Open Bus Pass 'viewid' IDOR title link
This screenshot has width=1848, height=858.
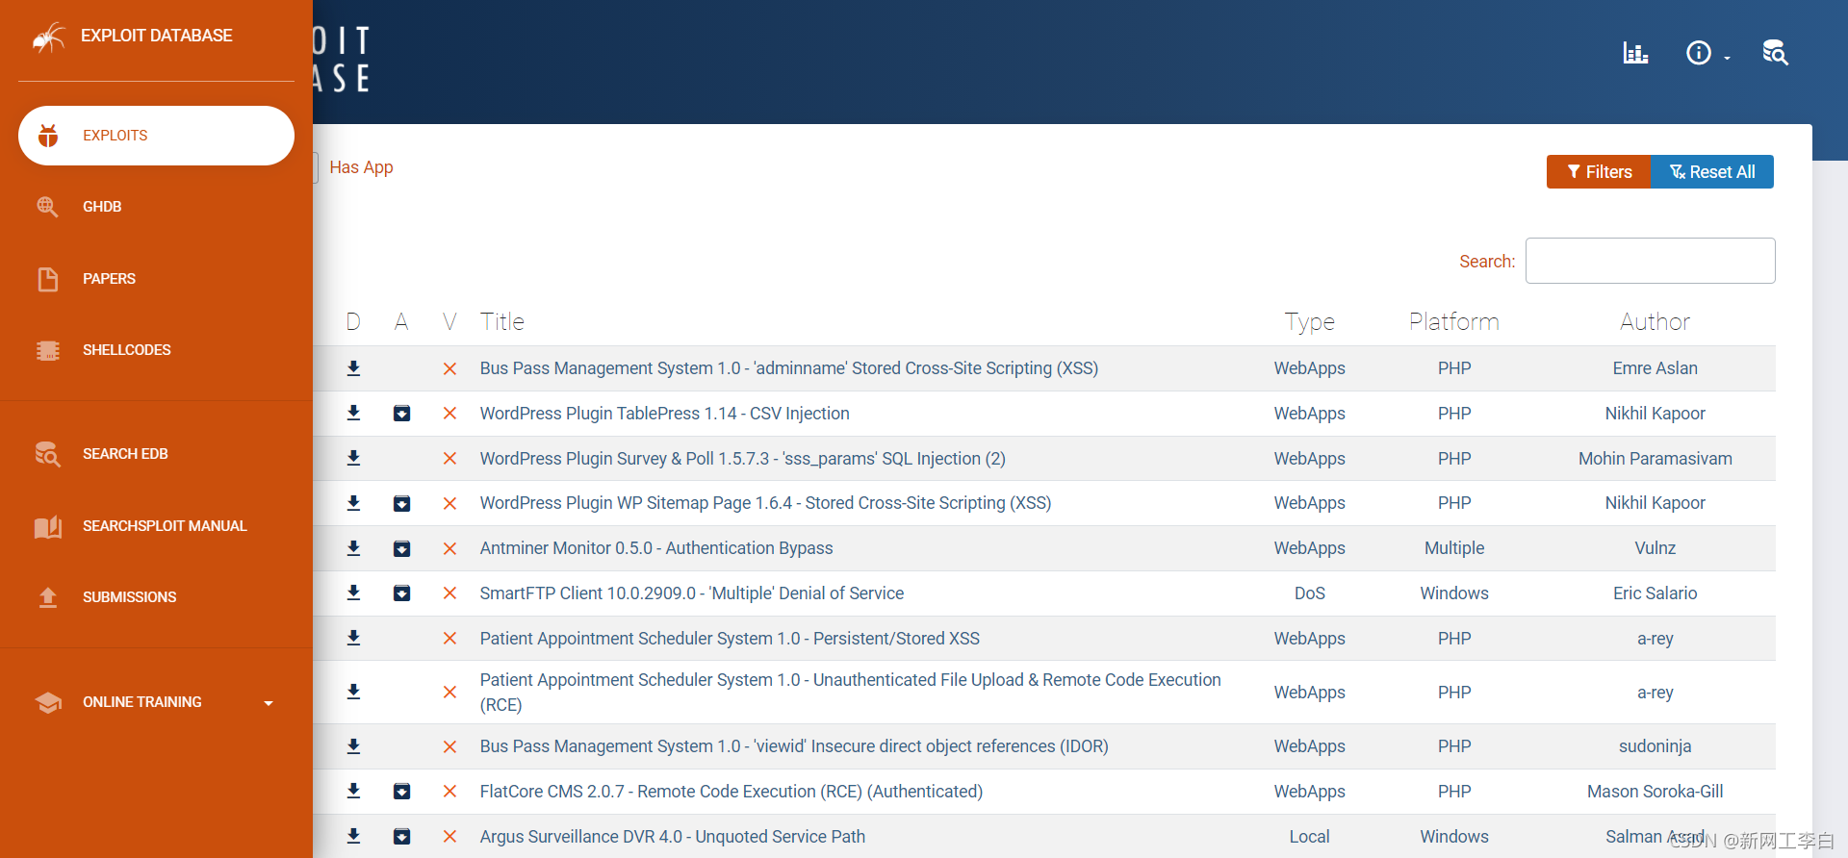pyautogui.click(x=794, y=746)
